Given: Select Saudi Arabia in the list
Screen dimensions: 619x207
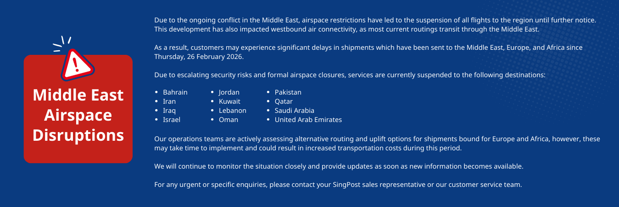Looking at the screenshot, I should pyautogui.click(x=294, y=111).
